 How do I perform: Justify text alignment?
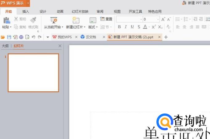tap(198, 27)
